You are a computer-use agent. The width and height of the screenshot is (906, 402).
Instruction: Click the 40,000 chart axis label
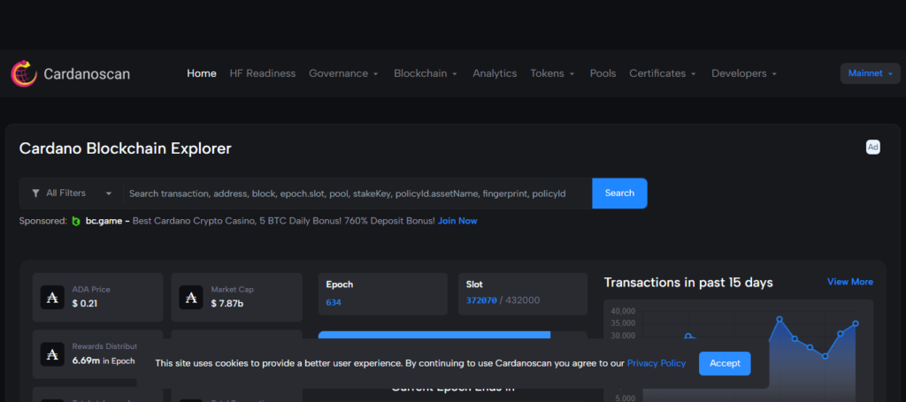click(x=622, y=310)
